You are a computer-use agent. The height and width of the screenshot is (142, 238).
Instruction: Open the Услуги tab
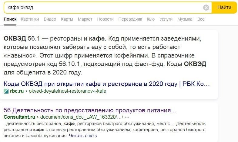(166, 19)
